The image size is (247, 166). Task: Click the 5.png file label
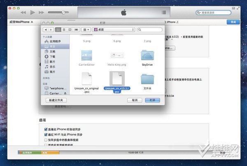pyautogui.click(x=86, y=41)
